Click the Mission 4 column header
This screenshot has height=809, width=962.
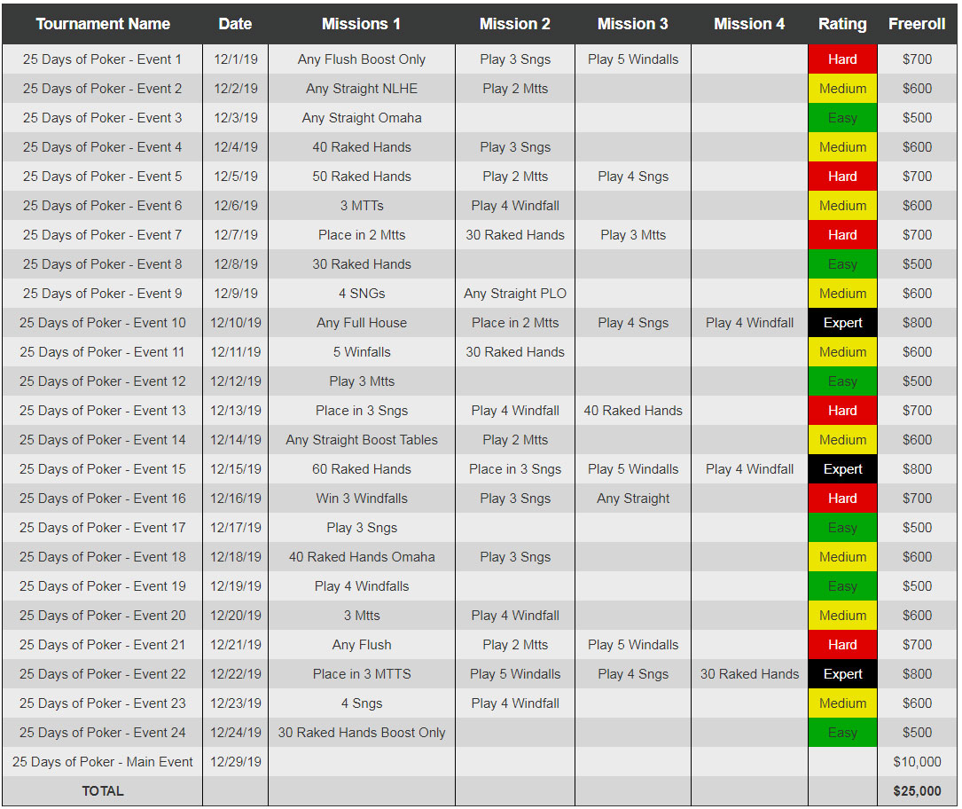click(749, 24)
